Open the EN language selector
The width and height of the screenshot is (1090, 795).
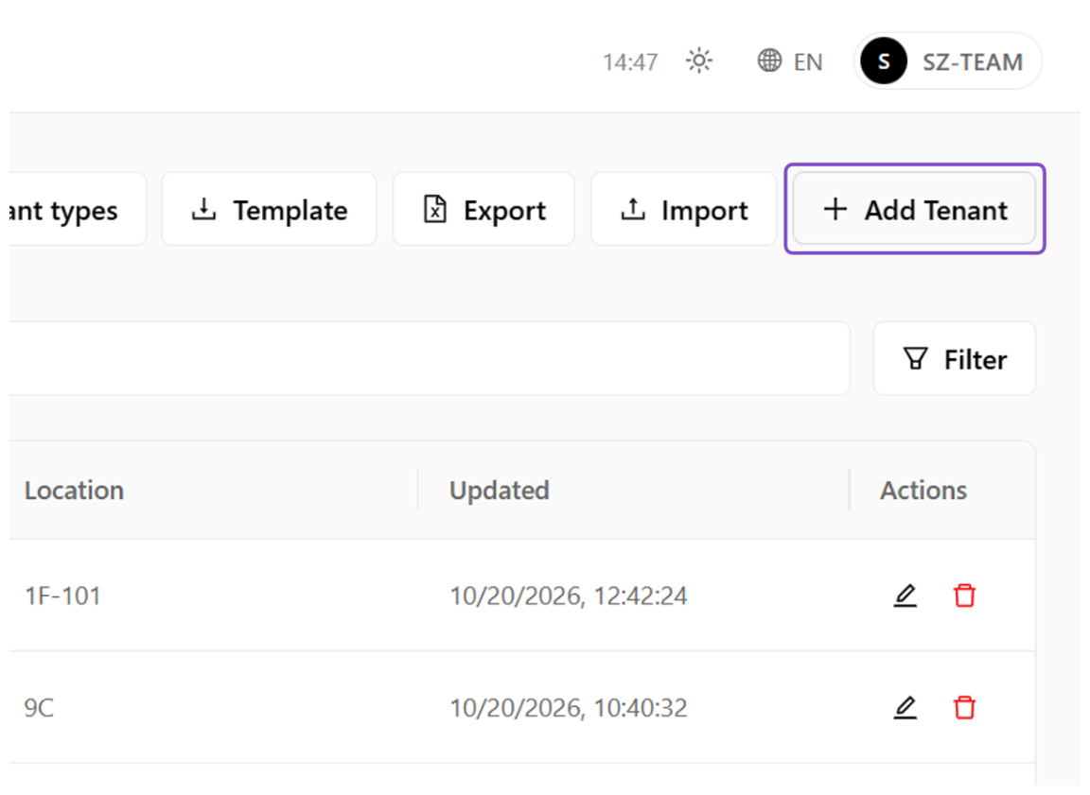click(x=790, y=61)
